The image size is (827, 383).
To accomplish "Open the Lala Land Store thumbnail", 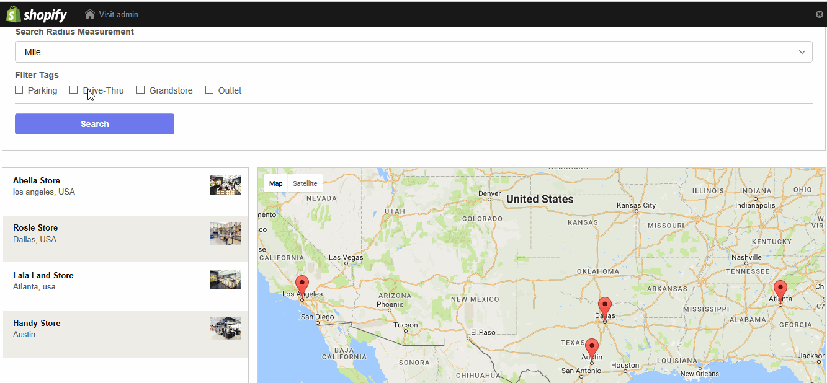I will pyautogui.click(x=226, y=280).
